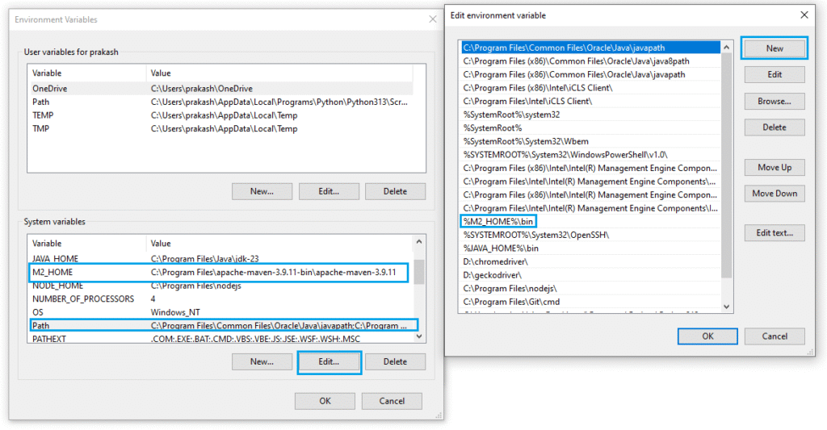The height and width of the screenshot is (430, 827).
Task: Click the Move Down button
Action: [x=775, y=194]
